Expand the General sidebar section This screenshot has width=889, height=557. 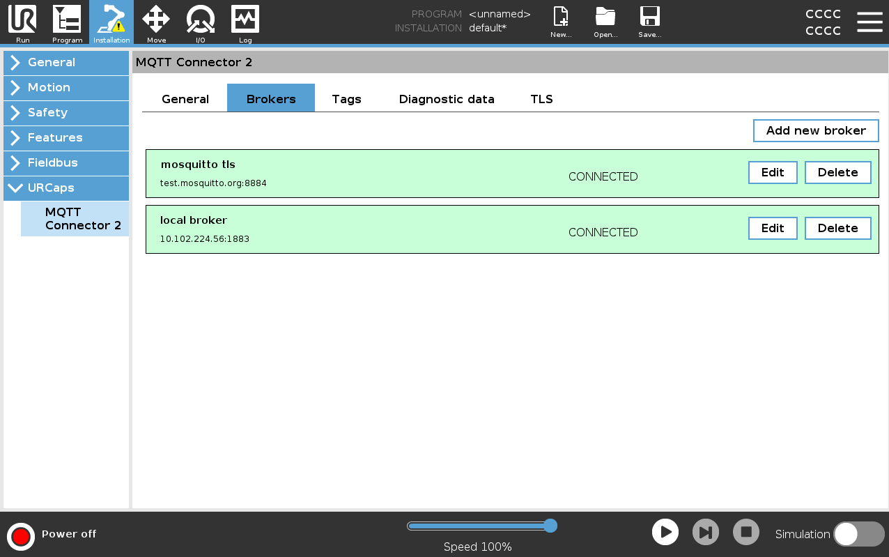66,62
